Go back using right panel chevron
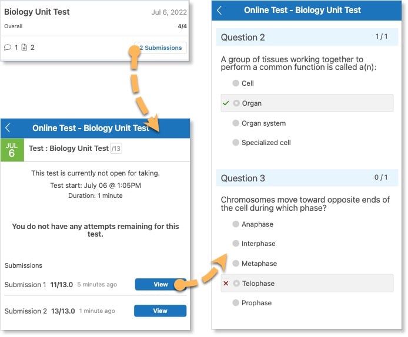The width and height of the screenshot is (408, 337). pos(219,10)
